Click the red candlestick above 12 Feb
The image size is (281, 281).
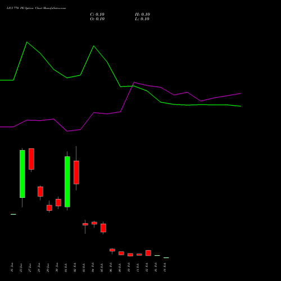(x=148, y=253)
